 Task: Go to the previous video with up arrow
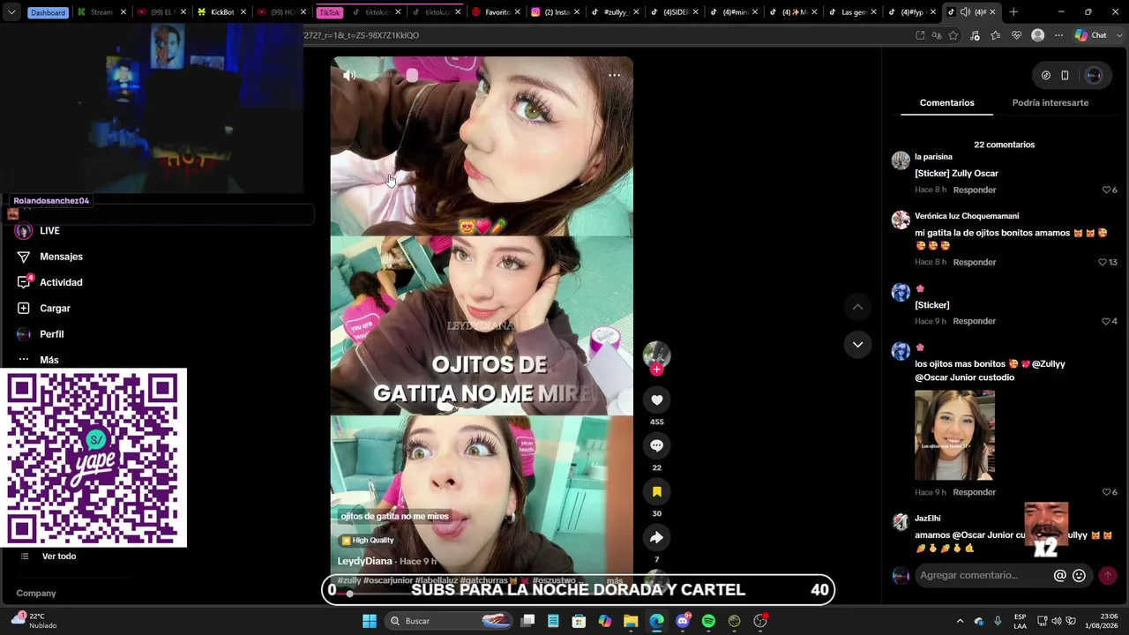(x=857, y=307)
